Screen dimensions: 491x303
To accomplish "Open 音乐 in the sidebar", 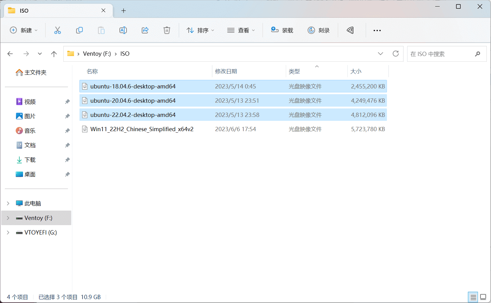I will [x=26, y=131].
